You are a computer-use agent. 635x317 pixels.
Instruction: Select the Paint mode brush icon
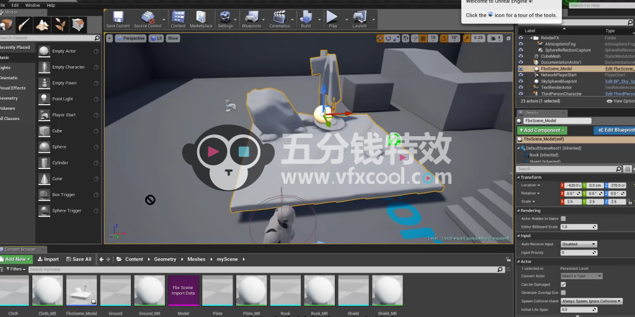click(x=24, y=25)
